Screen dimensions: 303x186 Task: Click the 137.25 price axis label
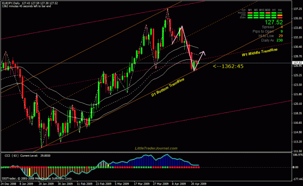[298, 9]
